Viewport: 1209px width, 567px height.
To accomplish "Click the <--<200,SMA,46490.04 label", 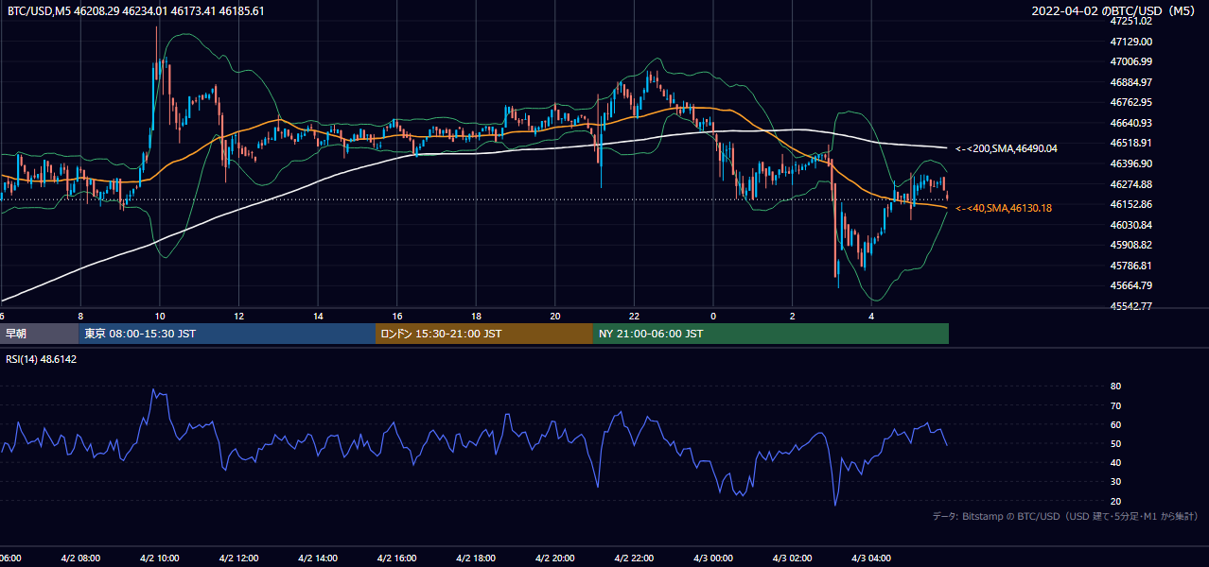I will click(x=1007, y=148).
